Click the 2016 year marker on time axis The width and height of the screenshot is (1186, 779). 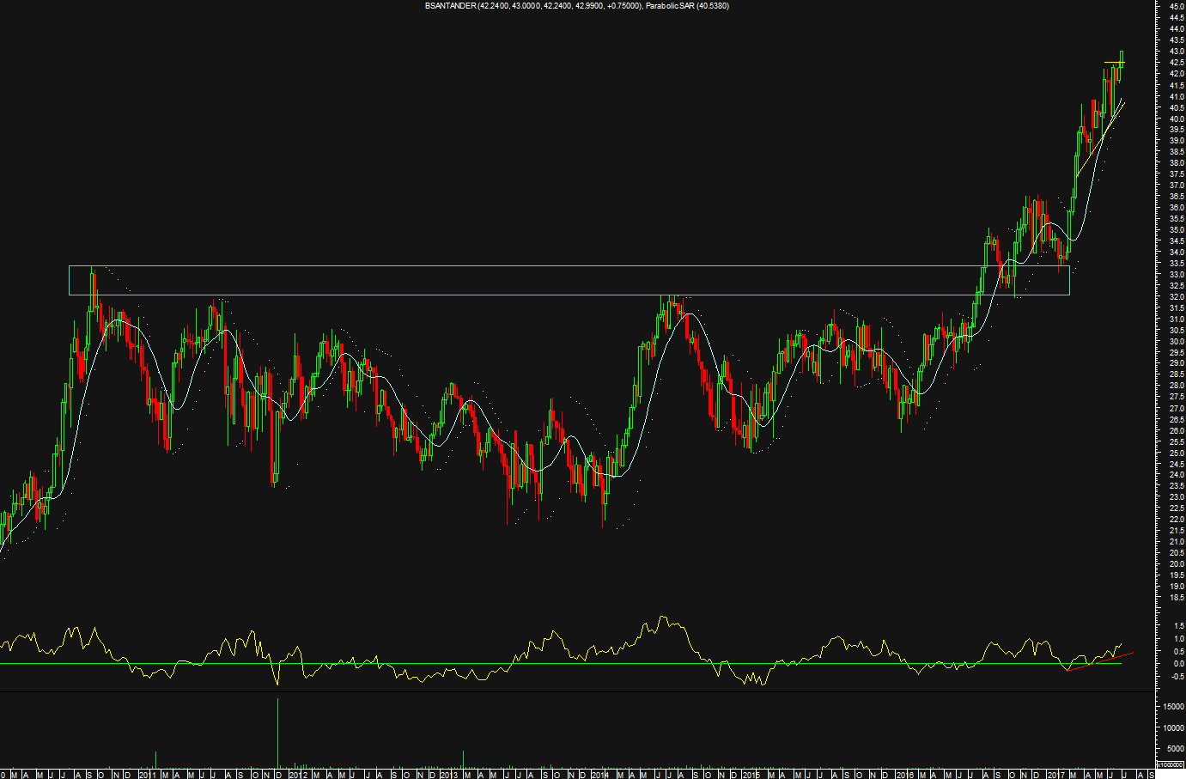click(x=904, y=774)
